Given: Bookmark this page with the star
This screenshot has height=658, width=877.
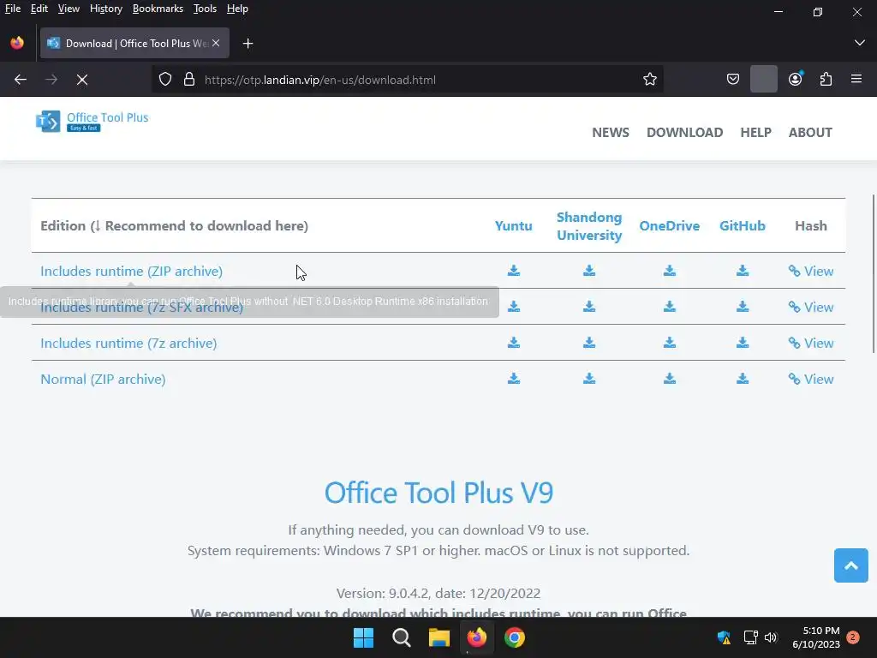Looking at the screenshot, I should pyautogui.click(x=649, y=80).
